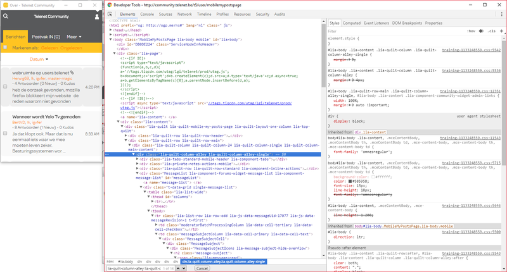Expand the head element node
This screenshot has width=507, height=272.
(110, 30)
